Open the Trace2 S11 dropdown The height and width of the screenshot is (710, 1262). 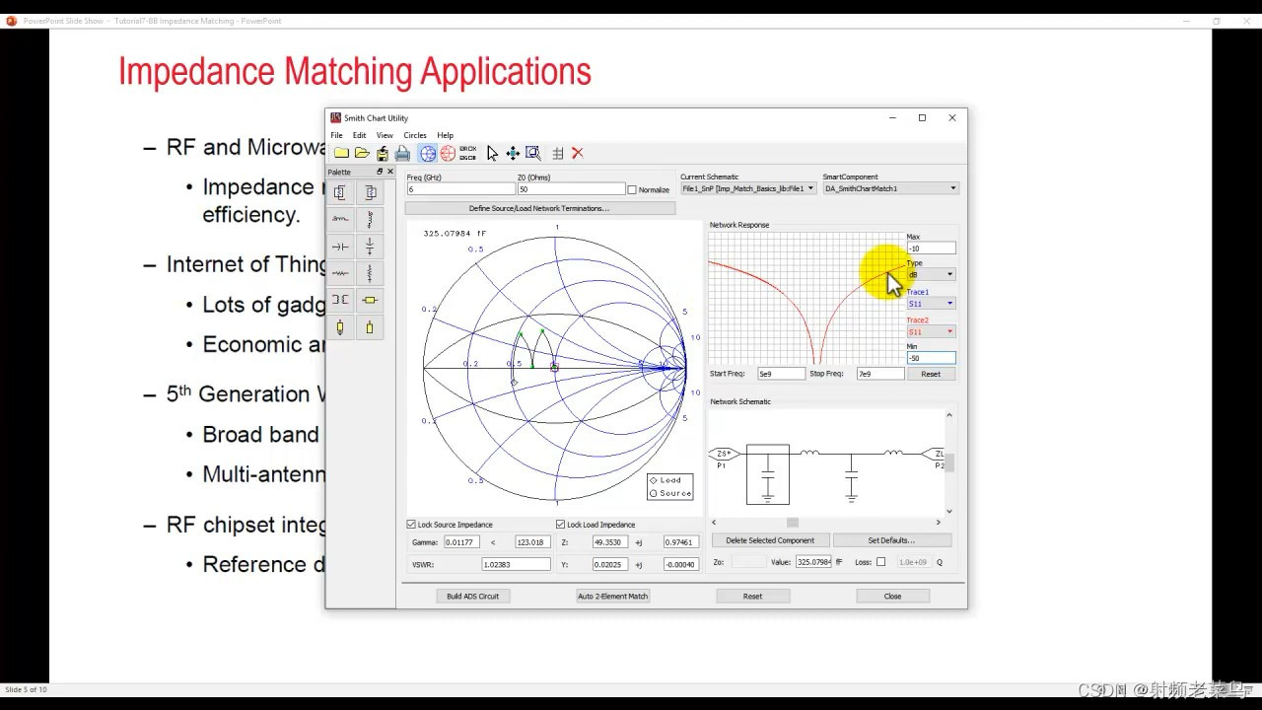click(931, 331)
